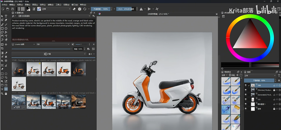
Task: Expand the 789 control layer dropdown
Action: click(x=53, y=44)
